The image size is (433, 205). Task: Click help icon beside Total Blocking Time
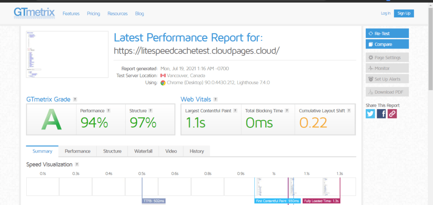coord(287,111)
